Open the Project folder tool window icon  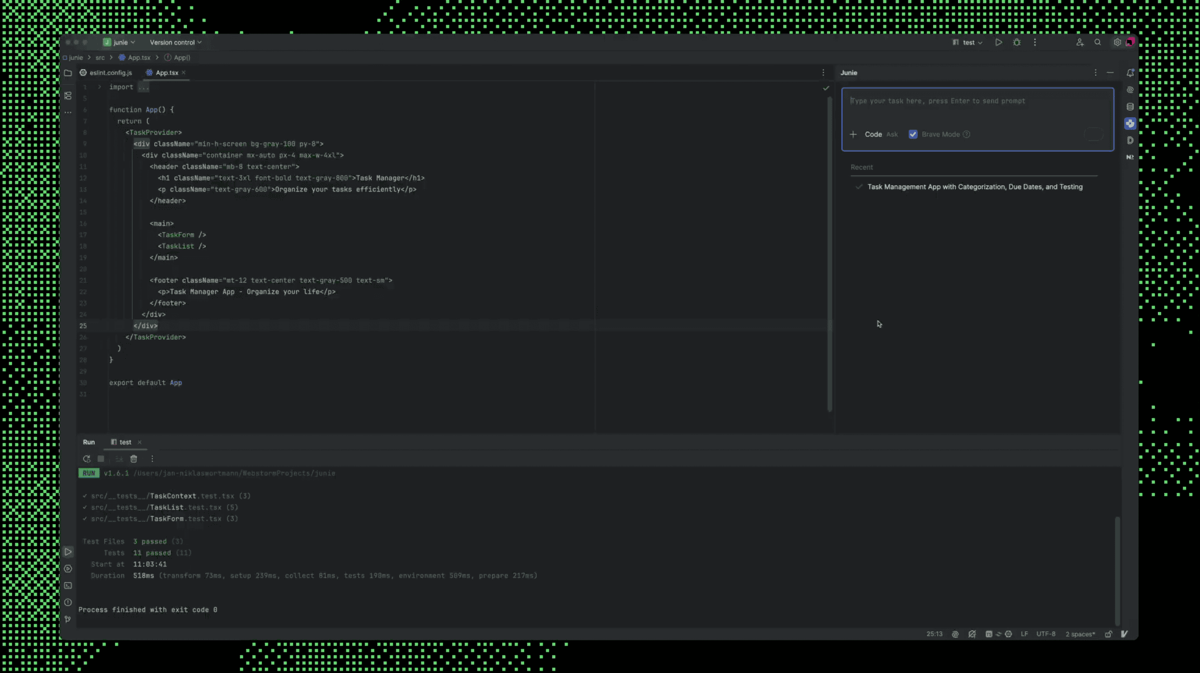[x=68, y=73]
